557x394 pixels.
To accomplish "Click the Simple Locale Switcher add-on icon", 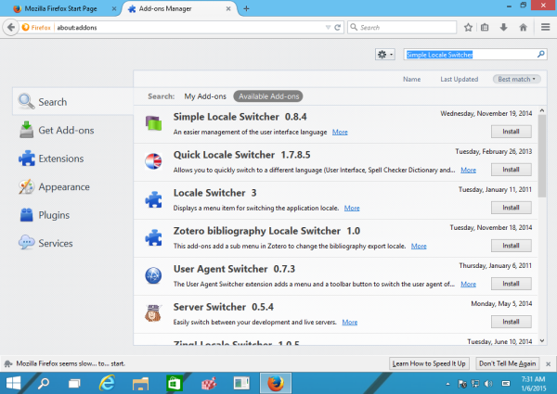I will tap(153, 123).
